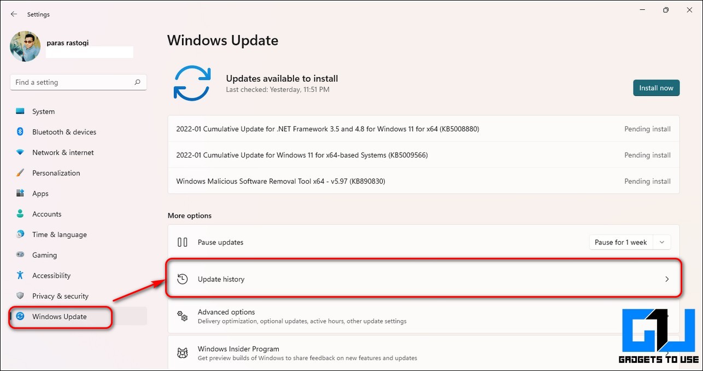Click the Network & internet wifi icon

(x=20, y=153)
